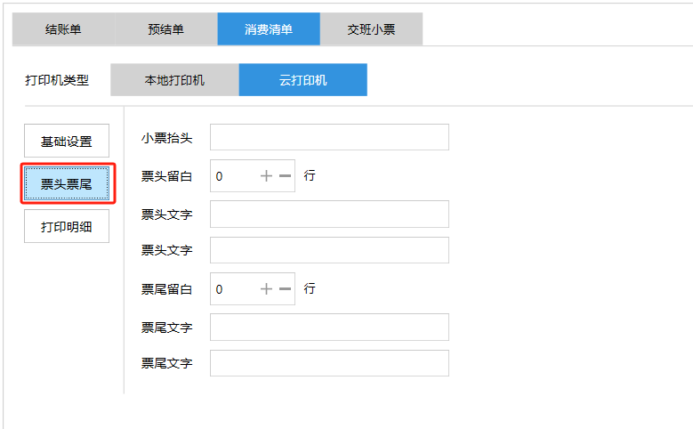Image resolution: width=693 pixels, height=429 pixels.
Task: Show the 打印明细 settings
Action: click(x=67, y=226)
